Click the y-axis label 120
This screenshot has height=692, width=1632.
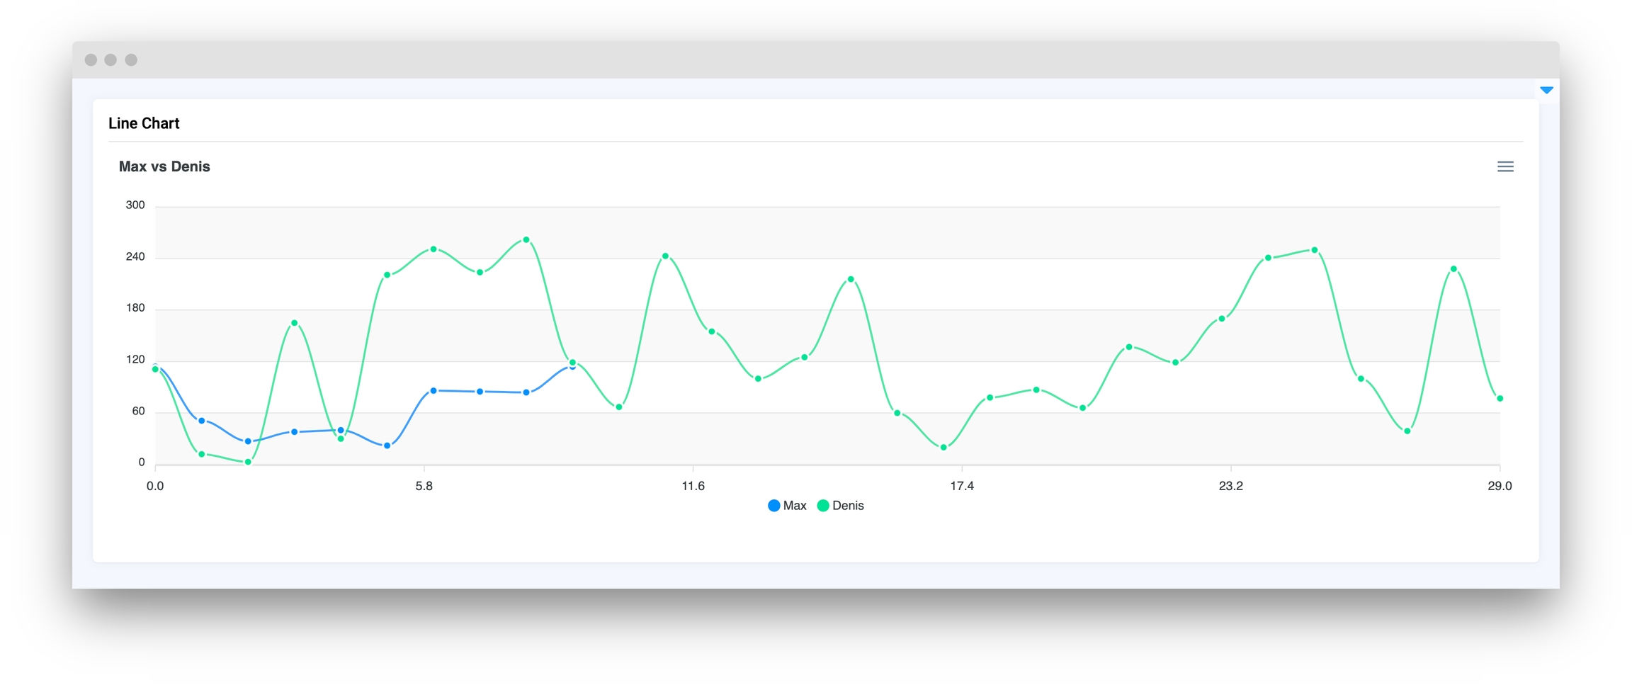pos(135,360)
